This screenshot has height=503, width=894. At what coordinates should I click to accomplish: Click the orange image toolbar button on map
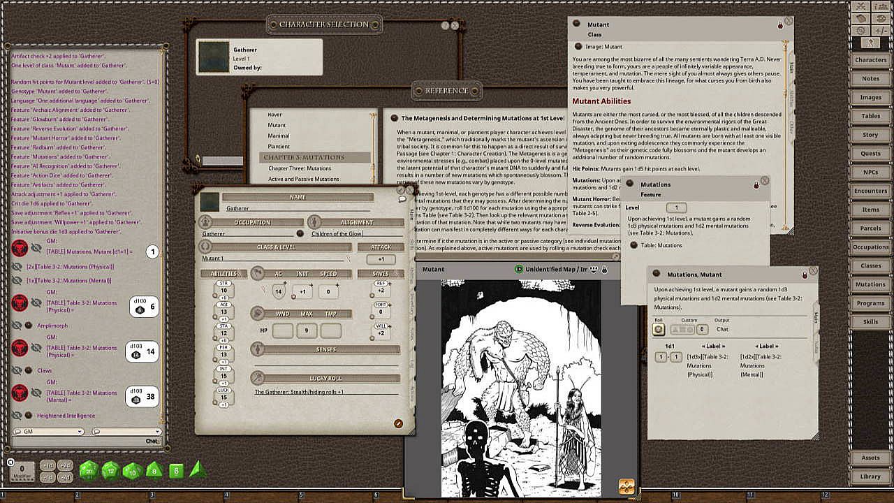(x=626, y=486)
